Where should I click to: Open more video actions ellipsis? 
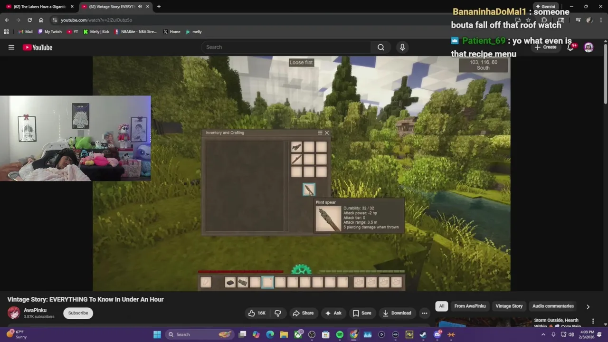[x=425, y=313]
